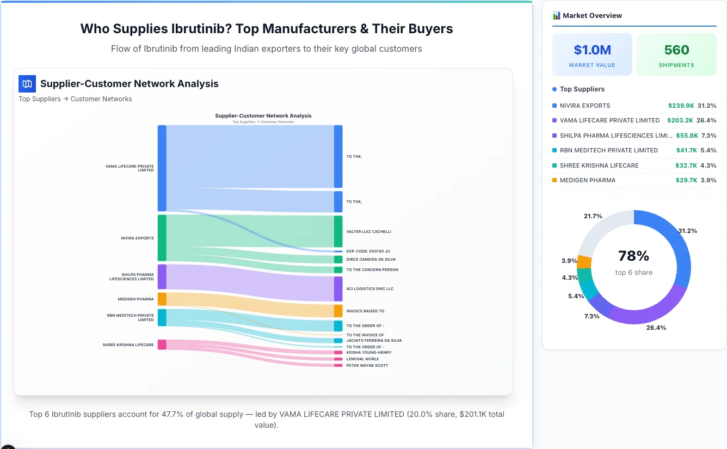Click the ACI LOGISTICS DWC LLC node in the flow
This screenshot has height=449, width=727.
tap(337, 288)
